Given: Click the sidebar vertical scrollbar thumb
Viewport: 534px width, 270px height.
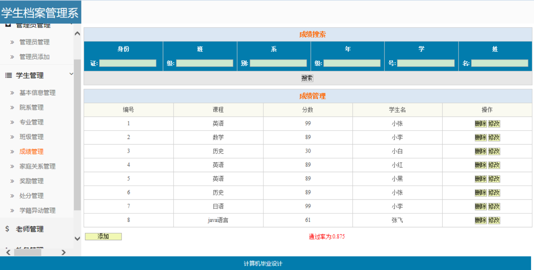Looking at the screenshot, I should [77, 135].
